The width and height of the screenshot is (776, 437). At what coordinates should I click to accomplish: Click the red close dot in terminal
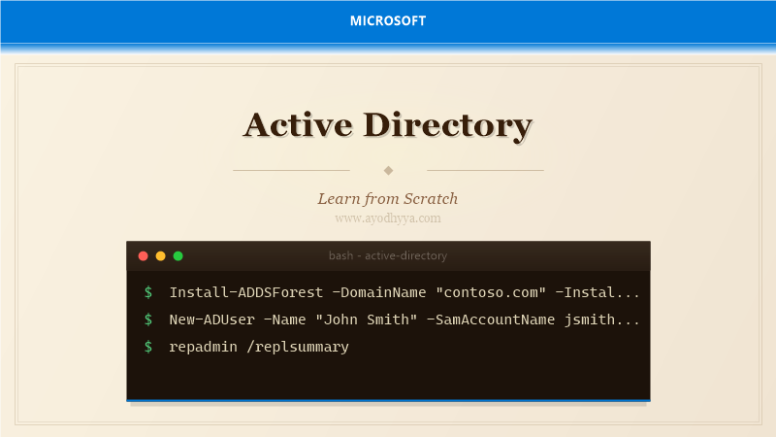click(x=143, y=255)
